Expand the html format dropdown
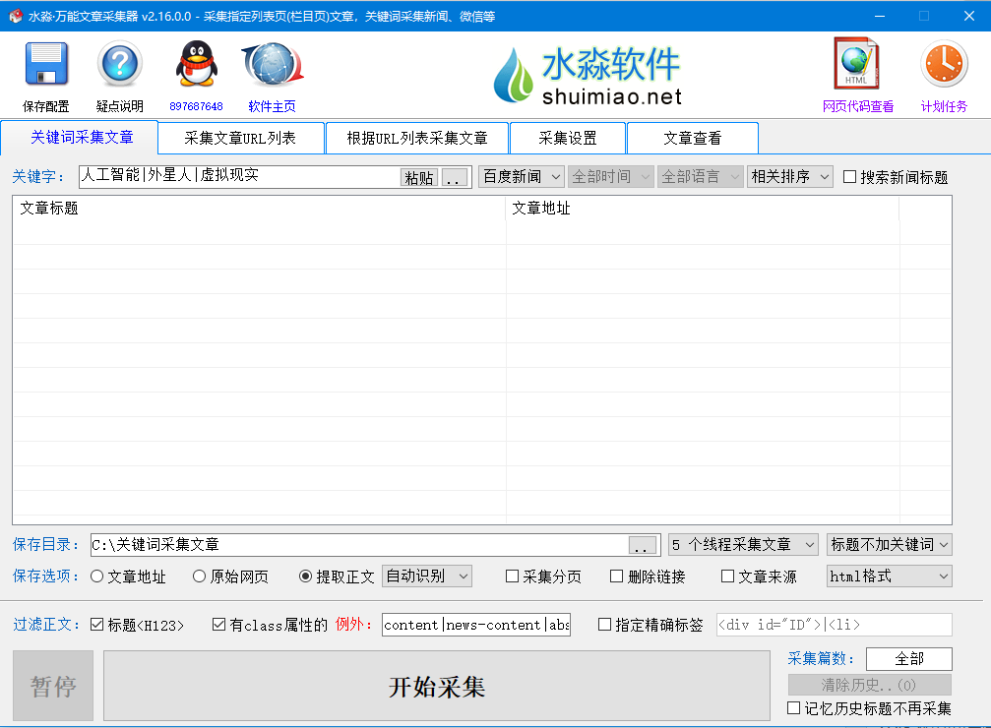Screen dimensions: 991x728 [x=889, y=576]
